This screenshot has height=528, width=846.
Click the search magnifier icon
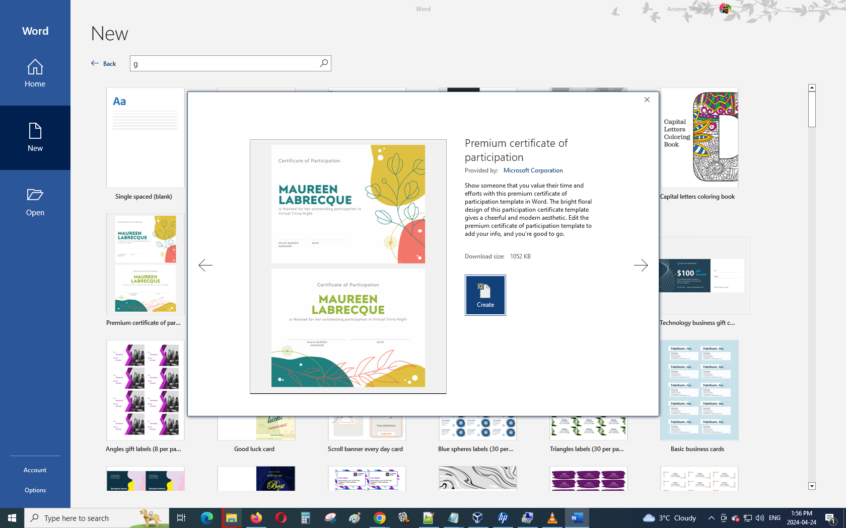[324, 63]
